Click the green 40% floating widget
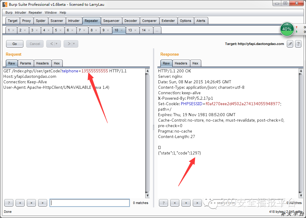This screenshot has height=218, width=306. [287, 29]
